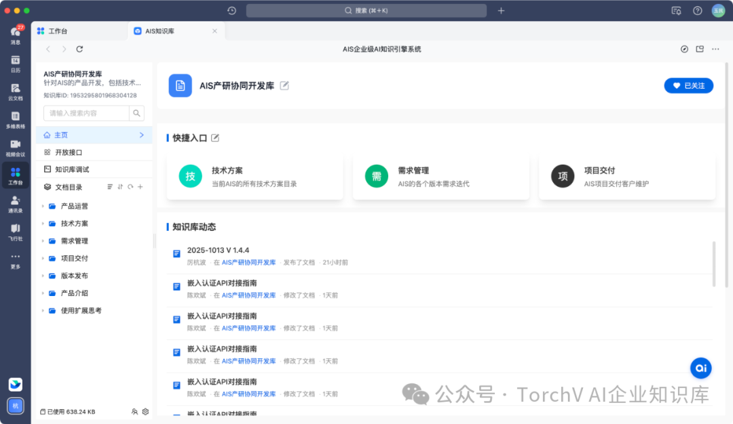
Task: Open the 开放接口 menu item
Action: pyautogui.click(x=94, y=152)
